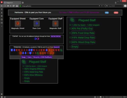Screen dimensions: 127x98
Task: Go to browser home page icon
Action: pyautogui.click(x=17, y=6)
